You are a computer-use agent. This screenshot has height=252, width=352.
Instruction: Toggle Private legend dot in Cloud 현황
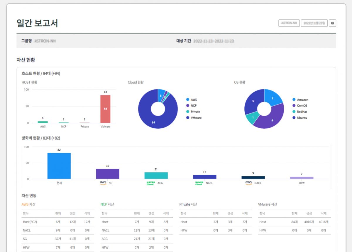[x=187, y=112]
